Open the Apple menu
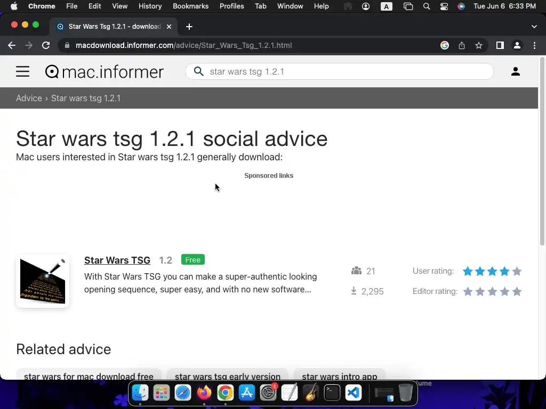Screen dimensions: 546x409 13,6
